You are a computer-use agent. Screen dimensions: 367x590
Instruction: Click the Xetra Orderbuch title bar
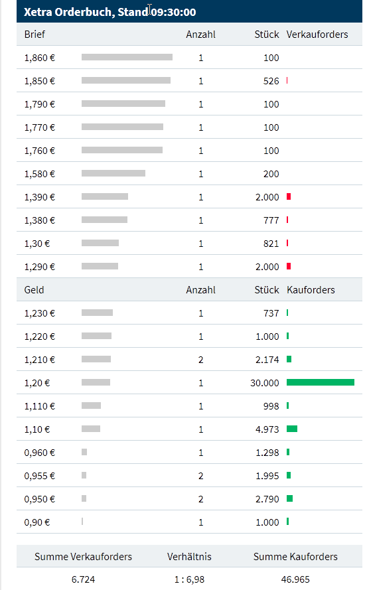[x=189, y=11]
